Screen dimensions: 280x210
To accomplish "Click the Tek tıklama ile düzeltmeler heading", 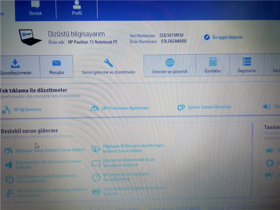I will (34, 90).
